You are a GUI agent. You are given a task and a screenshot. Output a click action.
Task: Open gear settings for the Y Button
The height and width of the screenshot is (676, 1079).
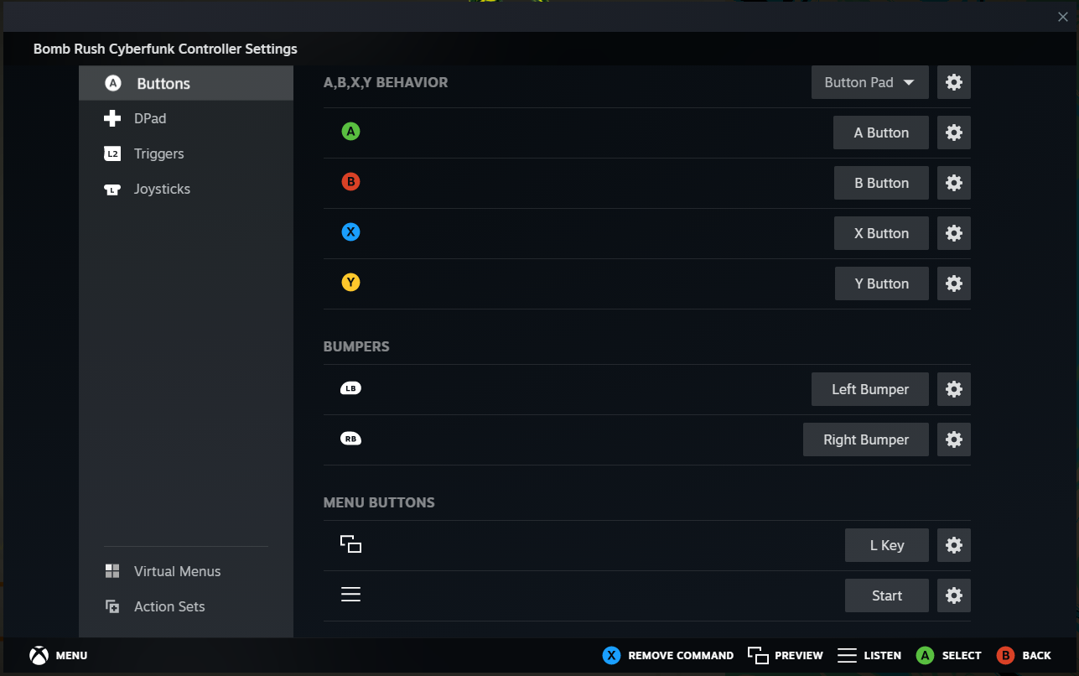pyautogui.click(x=953, y=283)
